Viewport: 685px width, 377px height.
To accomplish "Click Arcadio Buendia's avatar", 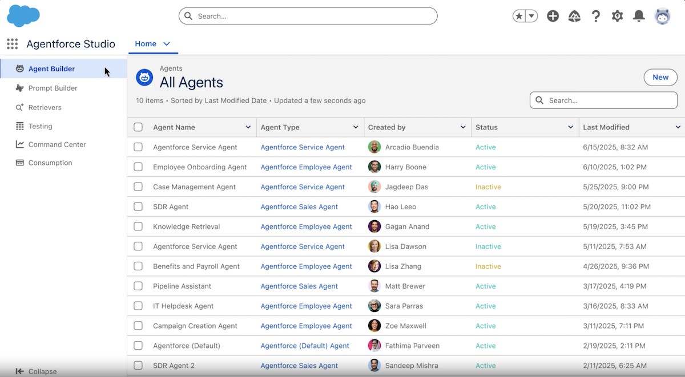I will [374, 147].
